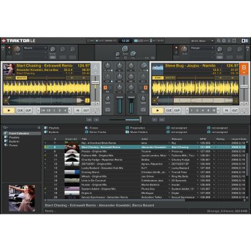
Task: Select iTunes in browser tree
Action: [13, 146]
